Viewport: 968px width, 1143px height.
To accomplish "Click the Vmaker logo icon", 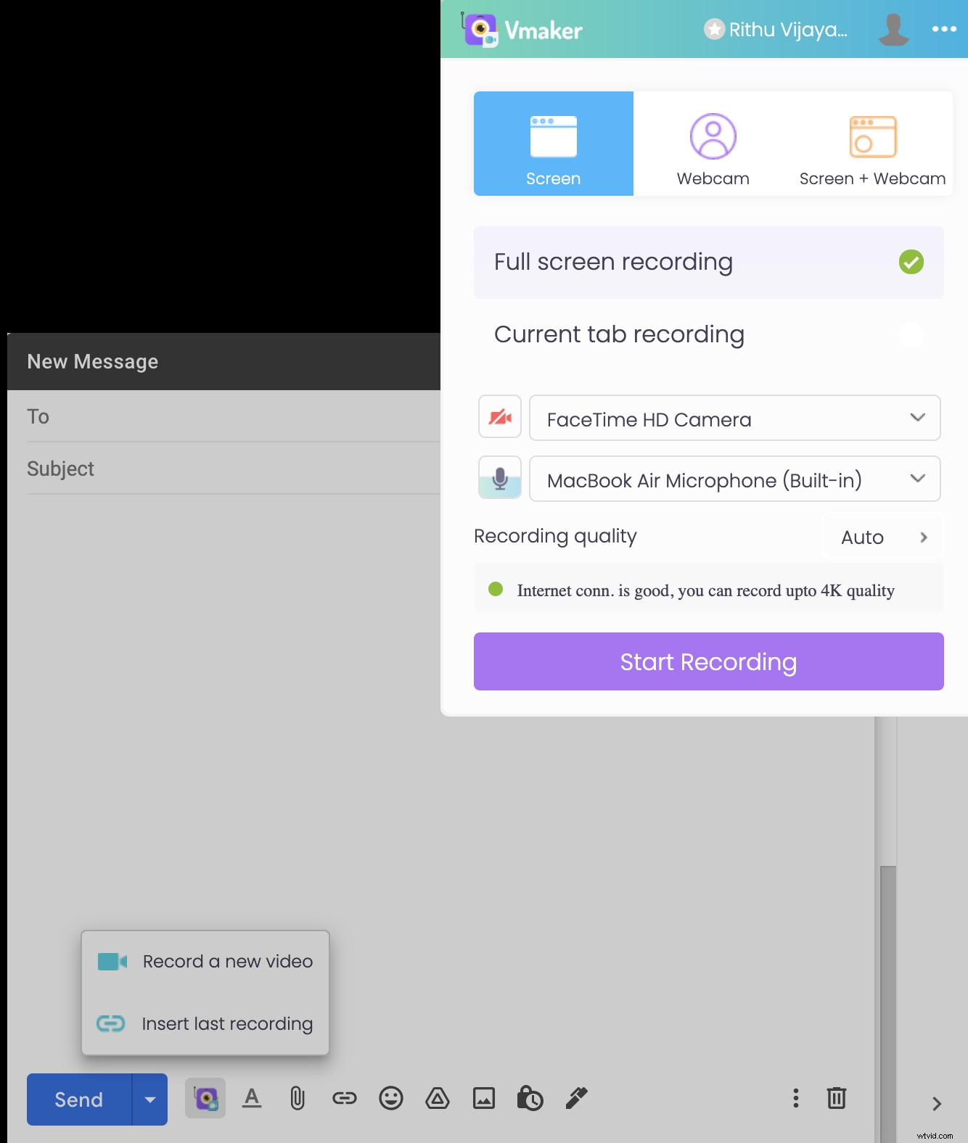I will pos(480,30).
